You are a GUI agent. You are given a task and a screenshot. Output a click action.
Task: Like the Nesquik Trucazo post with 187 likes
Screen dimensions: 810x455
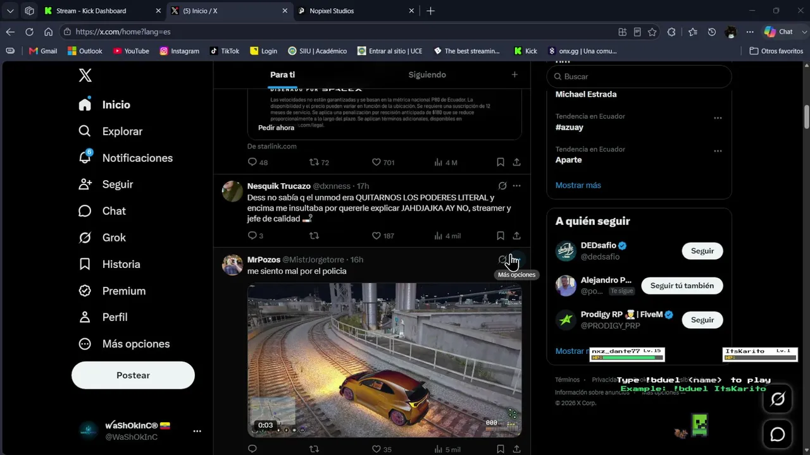(382, 236)
